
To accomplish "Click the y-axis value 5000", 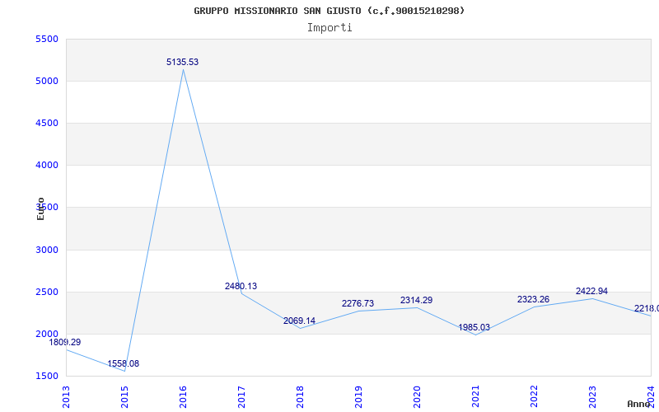I will [x=47, y=81].
